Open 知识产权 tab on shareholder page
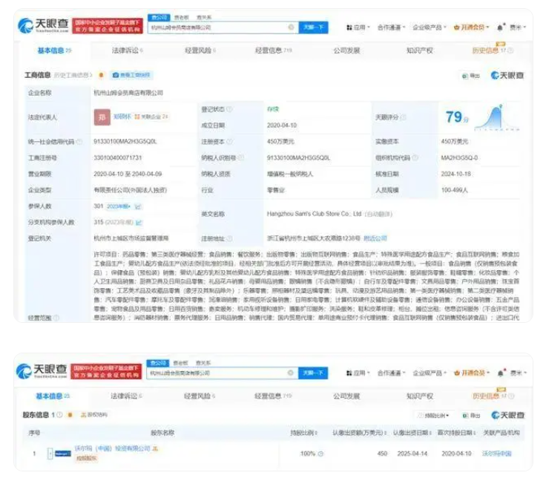This screenshot has height=487, width=546. pyautogui.click(x=420, y=396)
